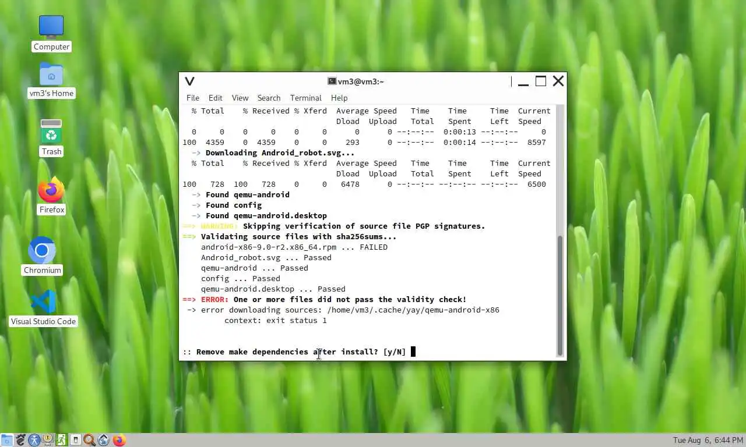
Task: Click the 'qemu-android.desktop ... Passed' line
Action: click(x=273, y=289)
